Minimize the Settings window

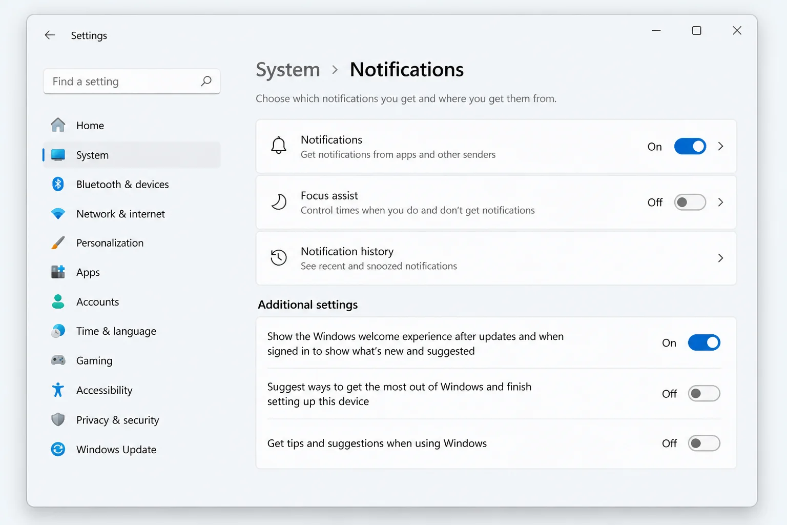click(656, 31)
